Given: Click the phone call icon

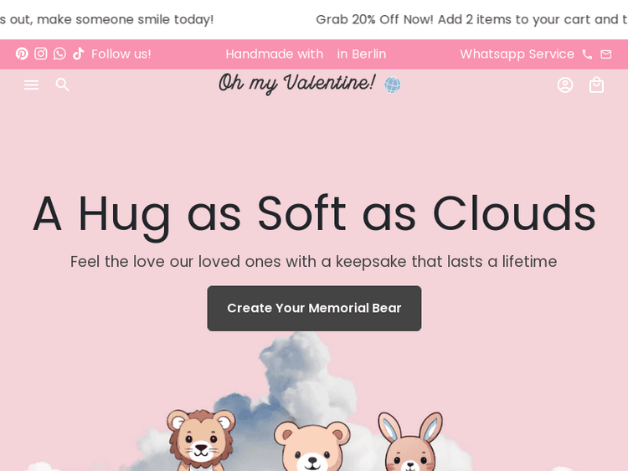Looking at the screenshot, I should point(587,54).
